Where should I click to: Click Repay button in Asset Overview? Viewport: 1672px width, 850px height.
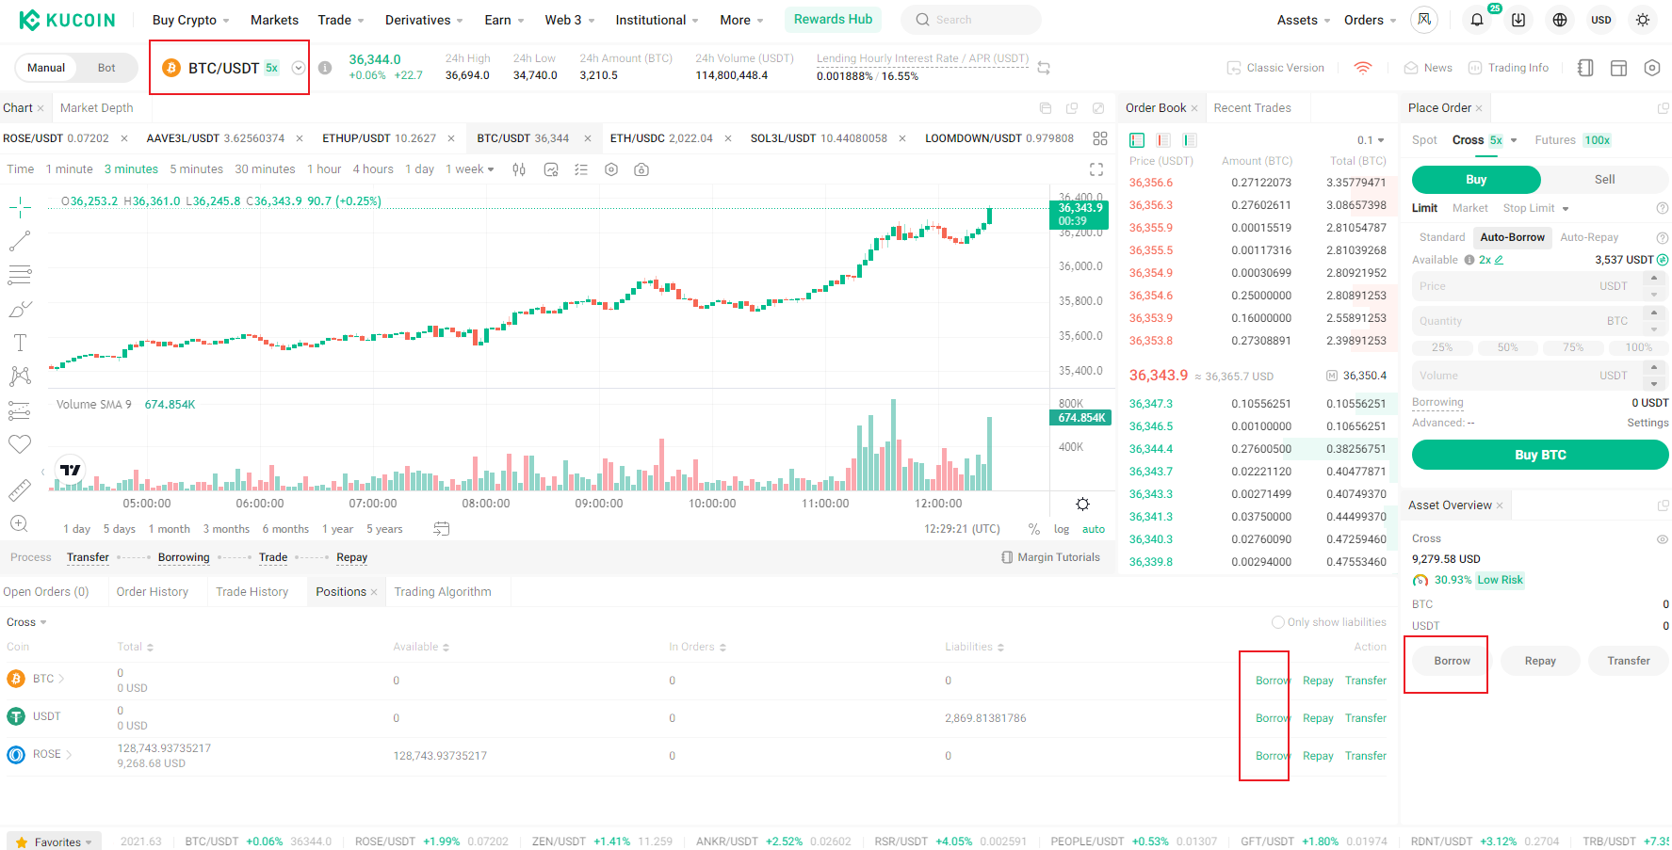[x=1540, y=661]
